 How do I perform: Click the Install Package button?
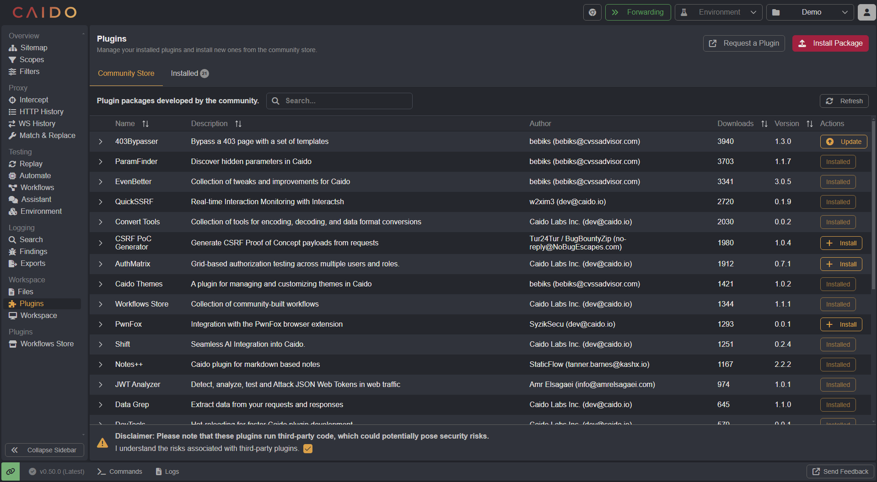830,43
